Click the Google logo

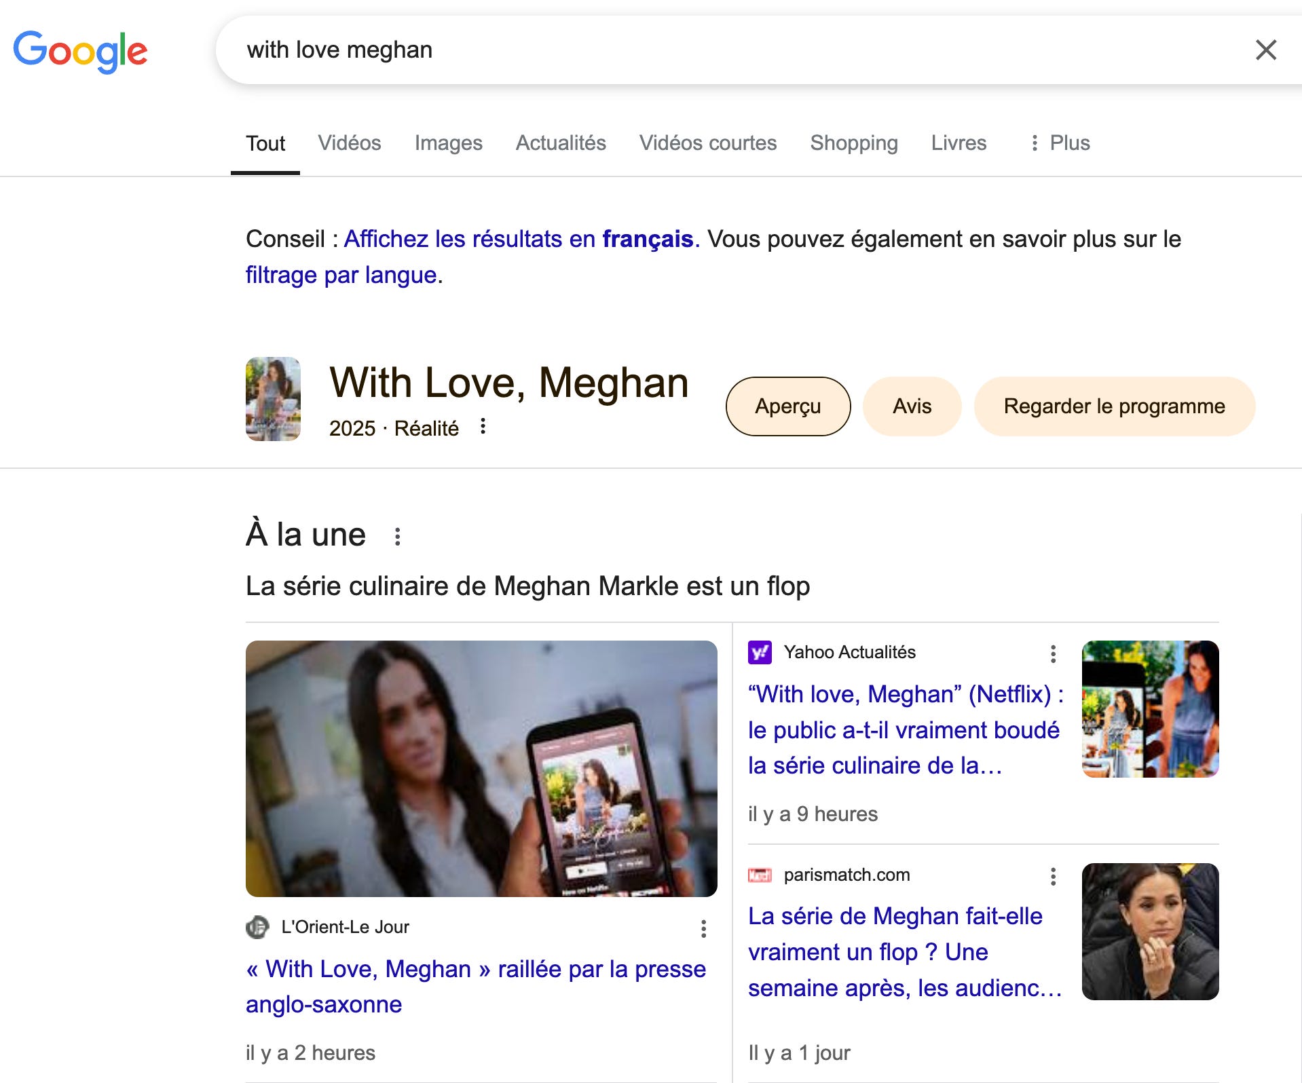tap(80, 51)
